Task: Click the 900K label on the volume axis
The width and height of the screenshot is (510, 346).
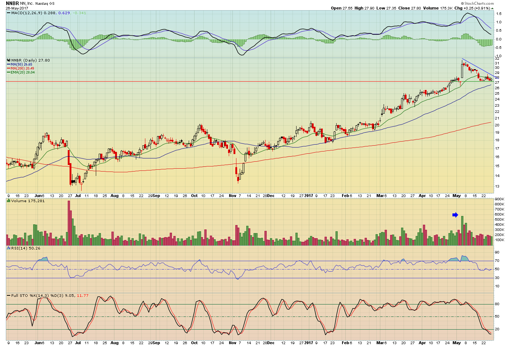Action: pos(499,199)
